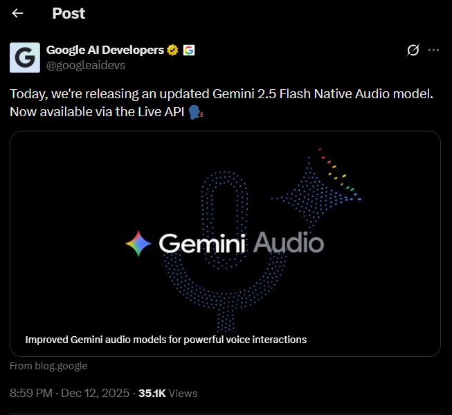Open 'Improved Gemini audio models' card title
Screen dimensions: 452x415
[x=166, y=340]
